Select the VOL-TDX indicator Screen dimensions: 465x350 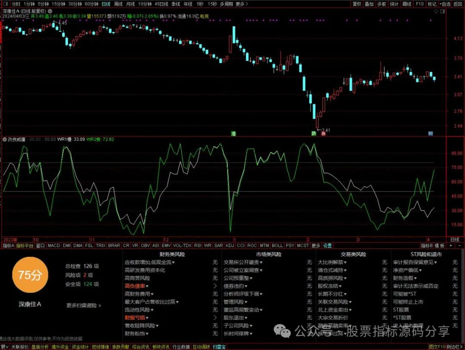click(182, 246)
